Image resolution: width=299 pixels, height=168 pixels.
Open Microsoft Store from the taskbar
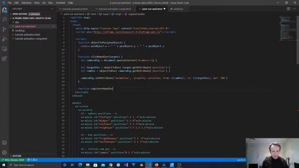pyautogui.click(x=95, y=165)
